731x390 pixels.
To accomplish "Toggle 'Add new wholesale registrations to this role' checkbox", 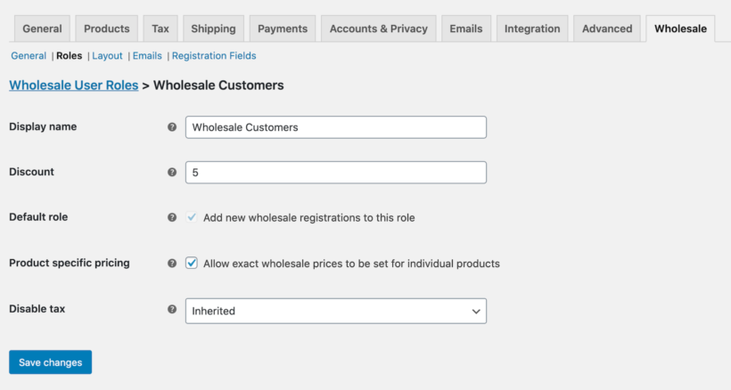I will 191,217.
